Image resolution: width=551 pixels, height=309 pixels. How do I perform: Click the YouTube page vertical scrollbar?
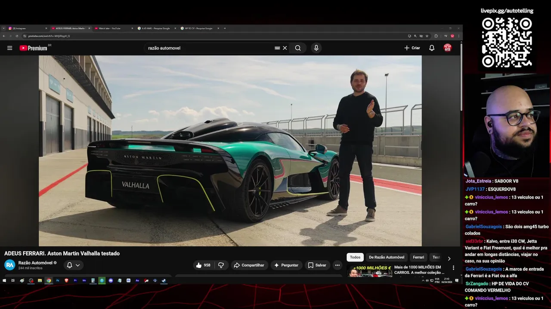461,77
